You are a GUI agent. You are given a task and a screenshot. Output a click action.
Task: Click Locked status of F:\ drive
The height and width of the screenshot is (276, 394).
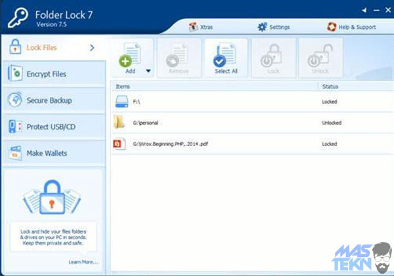click(x=330, y=102)
